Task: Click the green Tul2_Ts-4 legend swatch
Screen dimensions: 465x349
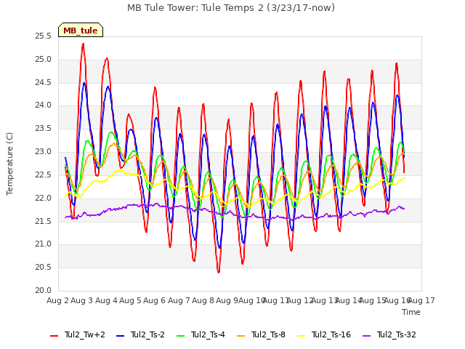Action: click(181, 336)
